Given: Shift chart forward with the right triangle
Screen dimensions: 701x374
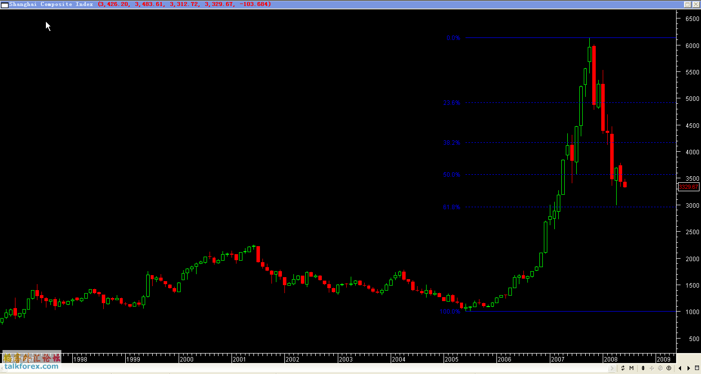Looking at the screenshot, I should [x=689, y=368].
